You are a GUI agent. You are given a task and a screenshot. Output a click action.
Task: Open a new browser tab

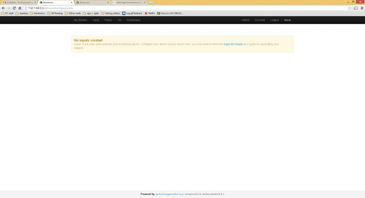tap(151, 2)
